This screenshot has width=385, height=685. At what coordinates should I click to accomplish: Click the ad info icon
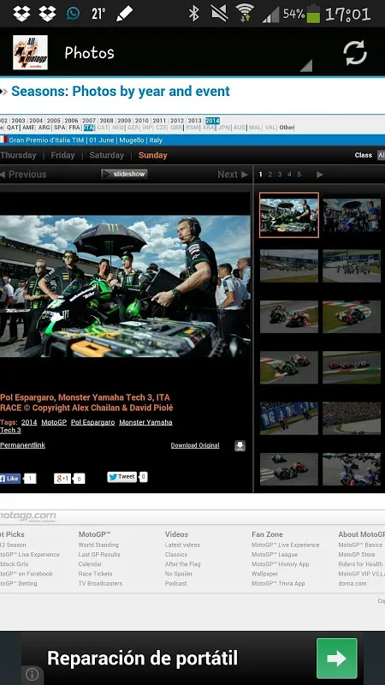coord(32,674)
